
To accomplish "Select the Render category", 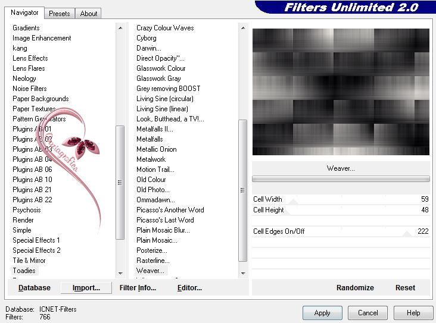I will [23, 220].
